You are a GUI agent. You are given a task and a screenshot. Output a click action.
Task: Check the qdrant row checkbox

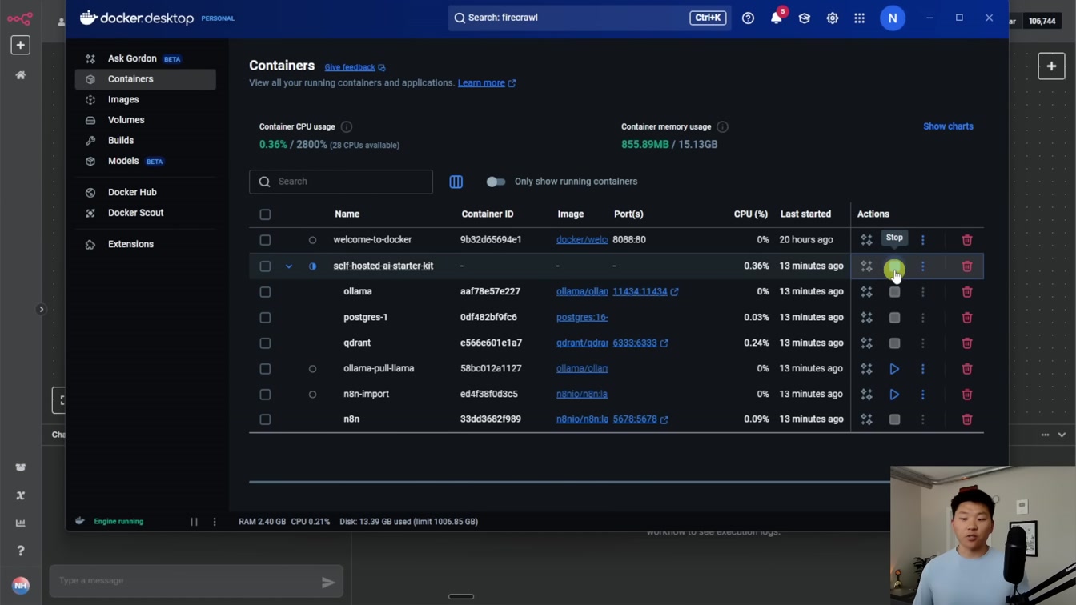tap(265, 343)
